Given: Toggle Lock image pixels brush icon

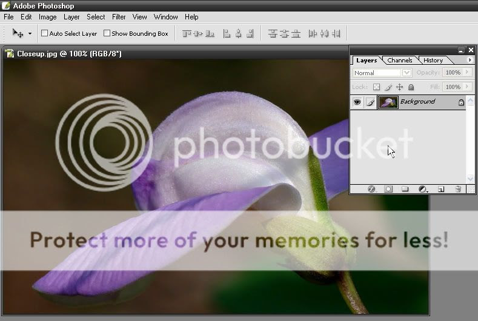Looking at the screenshot, I should (x=388, y=87).
